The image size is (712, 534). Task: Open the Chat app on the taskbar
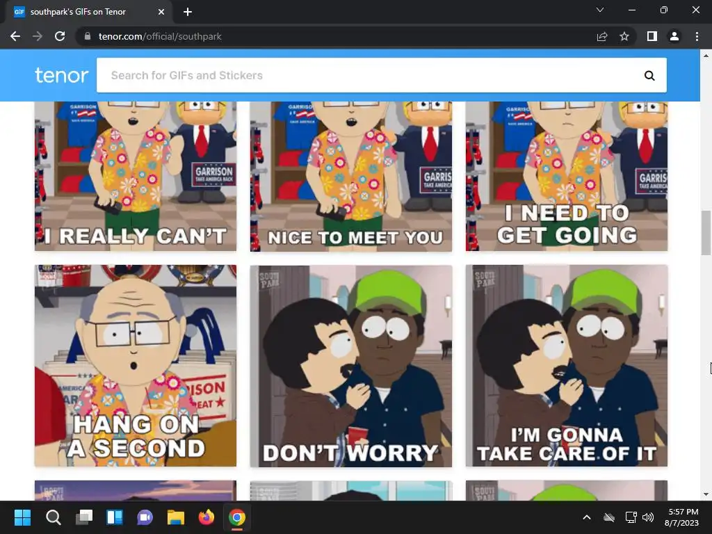tap(145, 517)
